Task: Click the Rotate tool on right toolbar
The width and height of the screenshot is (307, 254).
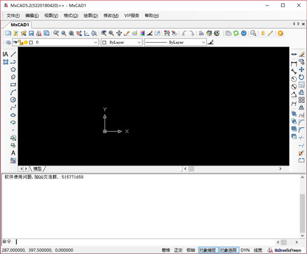Action: click(302, 77)
